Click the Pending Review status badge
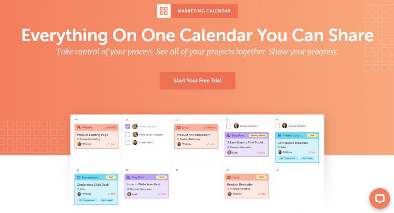394x213 pixels. coord(258,135)
